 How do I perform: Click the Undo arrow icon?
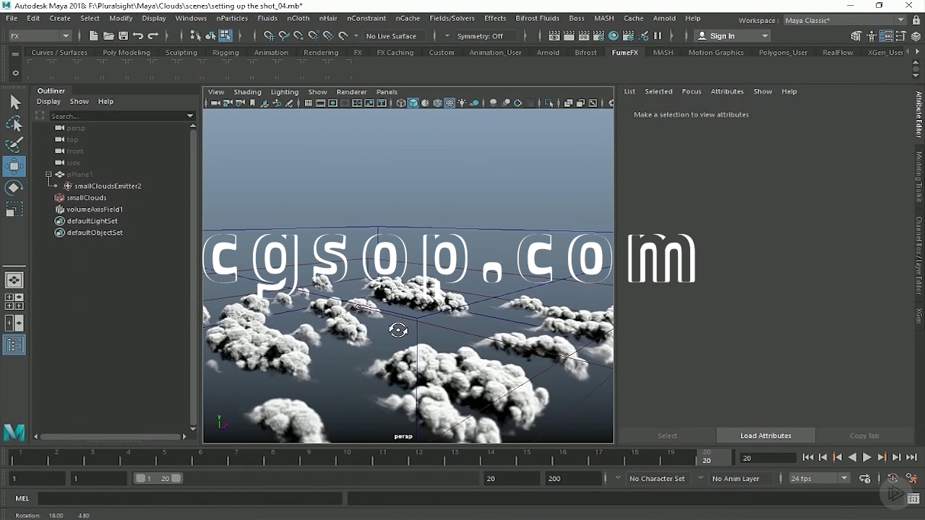click(138, 36)
